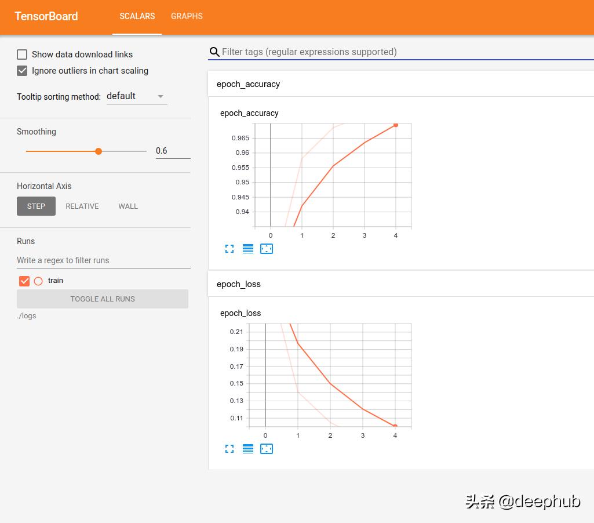Click TOGGLE ALL RUNS button
Image resolution: width=594 pixels, height=523 pixels.
(102, 299)
